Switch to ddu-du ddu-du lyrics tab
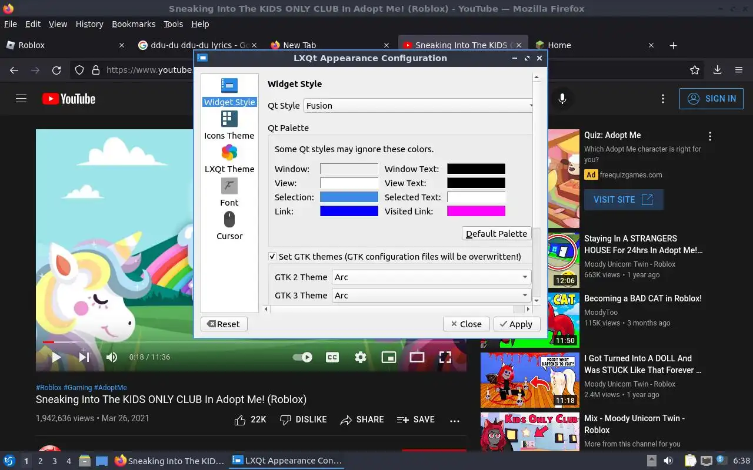This screenshot has width=753, height=470. pyautogui.click(x=197, y=45)
